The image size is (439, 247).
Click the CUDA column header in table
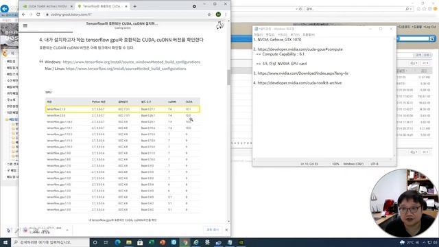[189, 102]
